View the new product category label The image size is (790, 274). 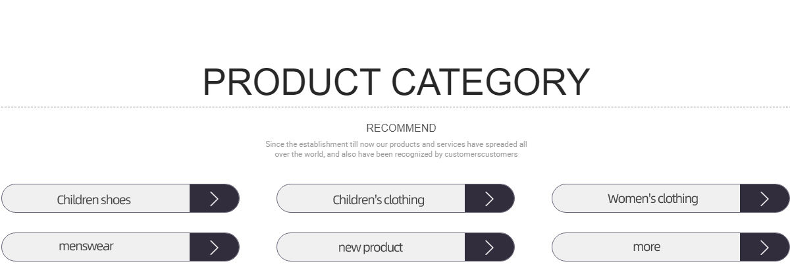370,248
